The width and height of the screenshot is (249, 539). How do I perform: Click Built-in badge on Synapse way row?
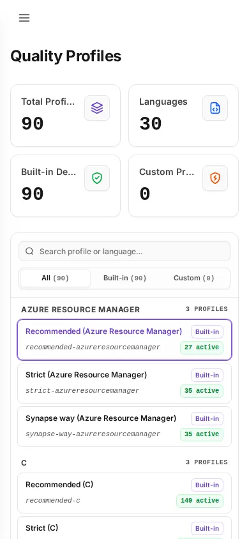pyautogui.click(x=207, y=418)
